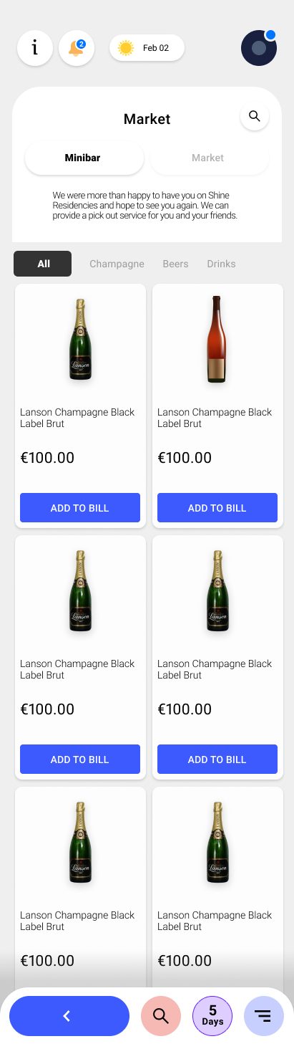Add first Lanson Champagne to bill
Viewport: 294px width, 1054px height.
(x=80, y=508)
